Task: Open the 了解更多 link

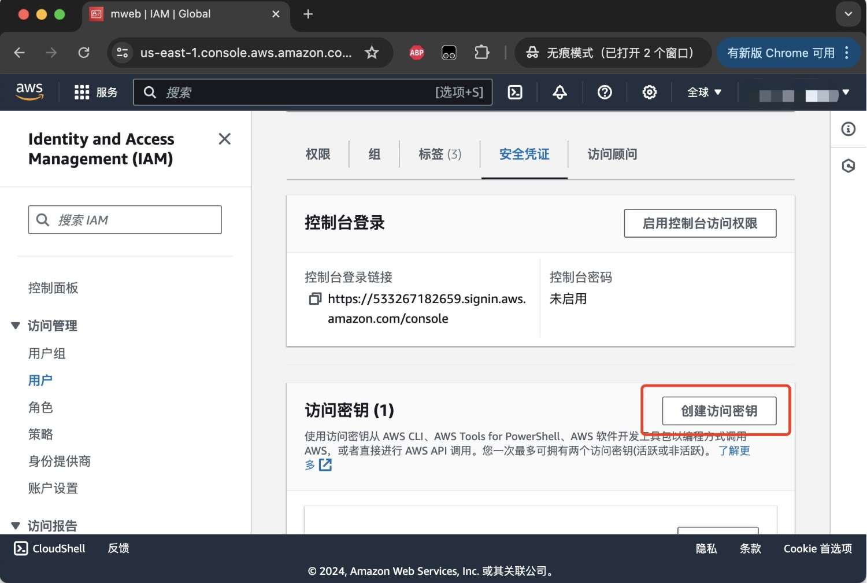Action: click(x=734, y=451)
